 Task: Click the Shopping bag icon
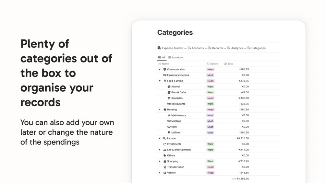[165, 161]
